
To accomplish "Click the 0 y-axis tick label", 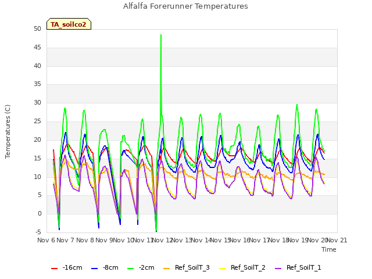I will tap(40, 214).
